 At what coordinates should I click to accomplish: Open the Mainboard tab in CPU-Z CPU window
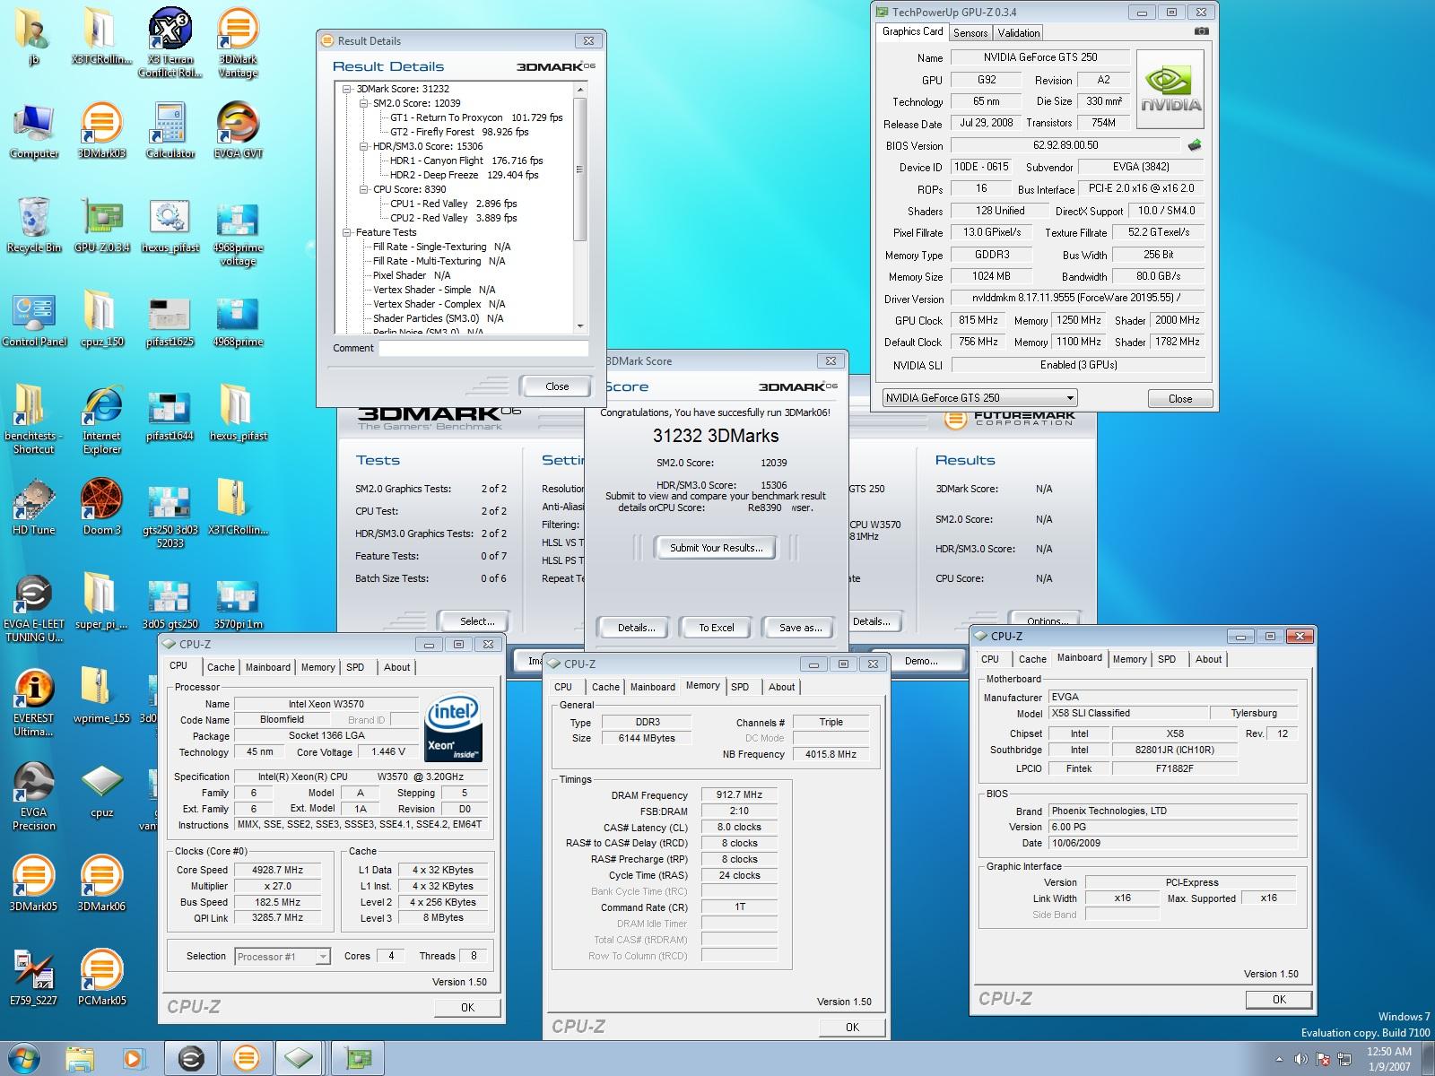268,667
